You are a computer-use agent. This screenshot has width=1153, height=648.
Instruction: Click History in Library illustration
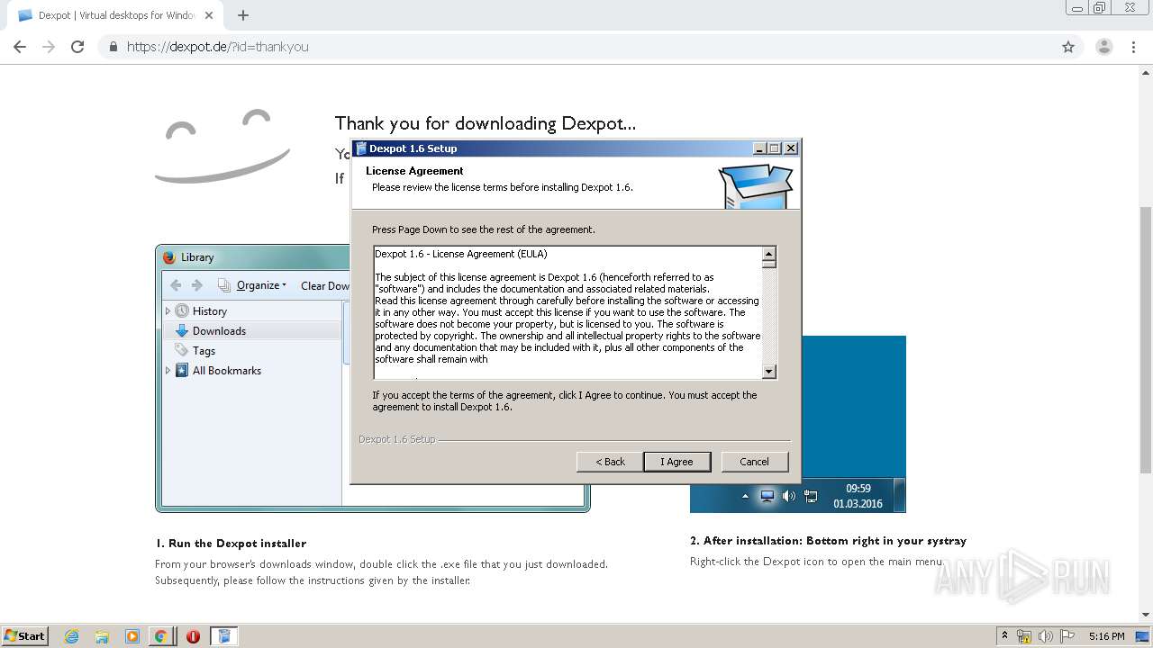210,311
